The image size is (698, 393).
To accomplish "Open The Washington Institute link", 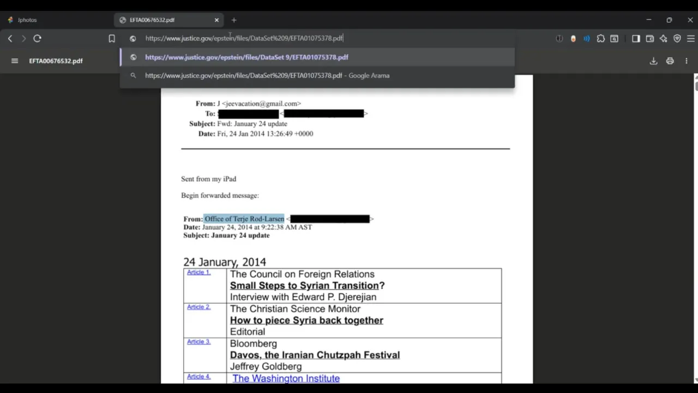I will [x=286, y=378].
